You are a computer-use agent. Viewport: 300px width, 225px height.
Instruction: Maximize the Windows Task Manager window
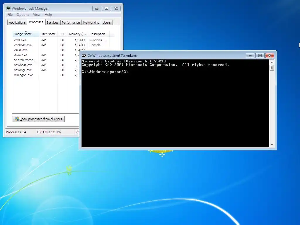point(106,8)
